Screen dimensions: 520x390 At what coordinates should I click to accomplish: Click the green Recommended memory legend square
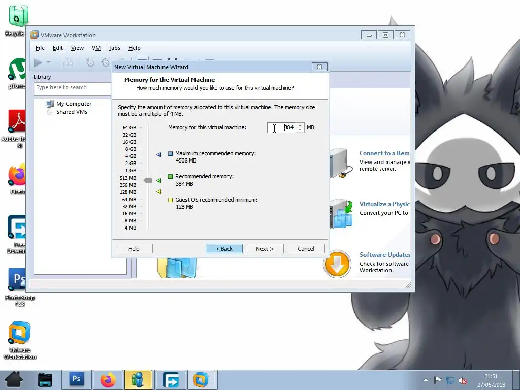click(170, 176)
